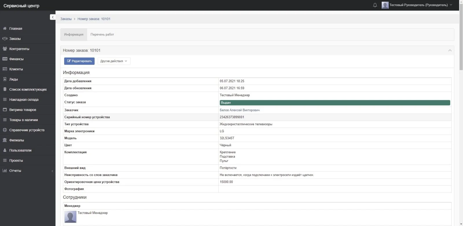Click the notification bell icon

coord(375,5)
